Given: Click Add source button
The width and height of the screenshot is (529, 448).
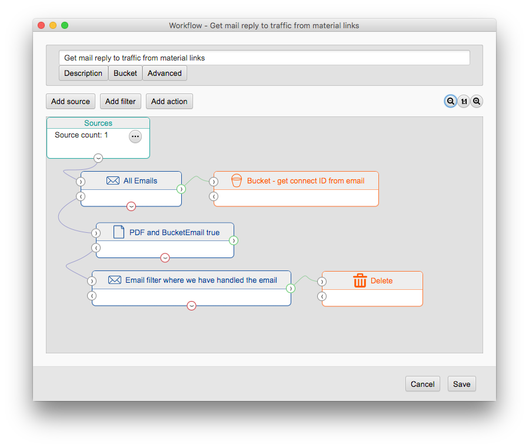Looking at the screenshot, I should click(71, 102).
